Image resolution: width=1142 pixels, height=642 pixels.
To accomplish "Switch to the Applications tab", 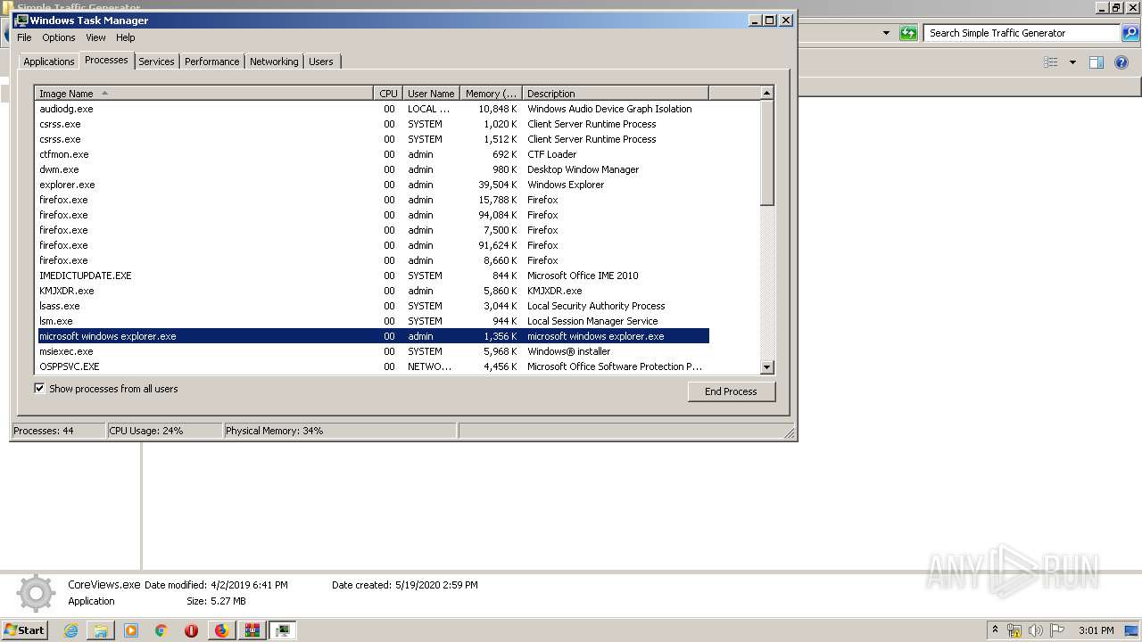I will pos(48,62).
